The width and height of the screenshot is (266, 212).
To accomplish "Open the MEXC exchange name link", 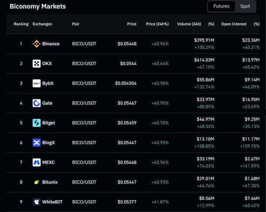I will pos(49,162).
